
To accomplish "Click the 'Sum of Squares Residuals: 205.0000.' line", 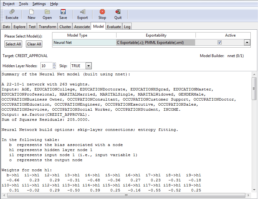I will [x=45, y=120].
